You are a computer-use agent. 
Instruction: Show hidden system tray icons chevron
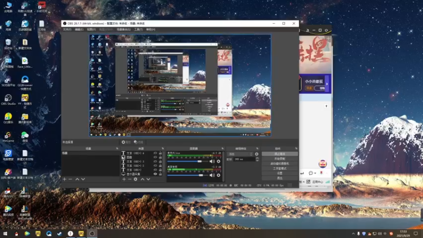click(353, 234)
